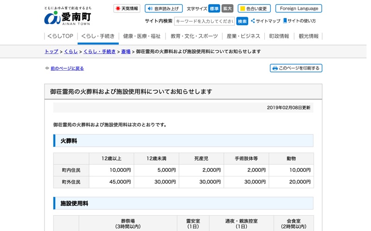Viewport: 371px width, 231px height.
Task: Click the book icon for サイトの使い方
Action: pos(285,21)
